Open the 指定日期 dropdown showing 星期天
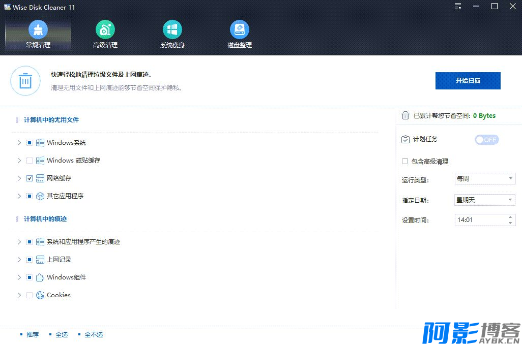Viewport: 522px width, 345px height. [x=485, y=200]
